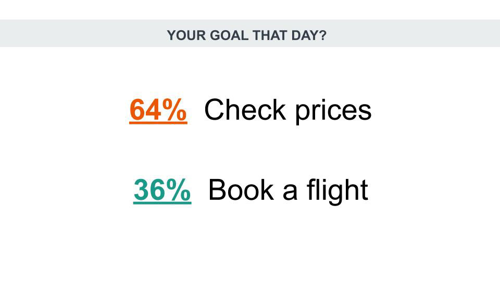Click the gray header bar left of the title
This screenshot has height=281, width=500.
(x=83, y=33)
